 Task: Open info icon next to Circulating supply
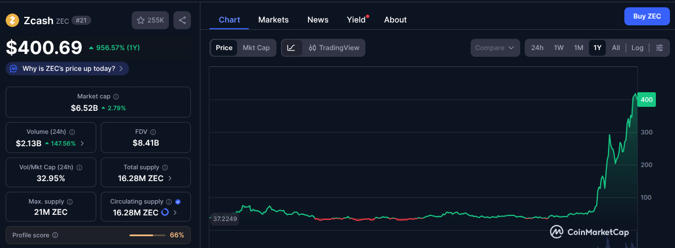(169, 201)
